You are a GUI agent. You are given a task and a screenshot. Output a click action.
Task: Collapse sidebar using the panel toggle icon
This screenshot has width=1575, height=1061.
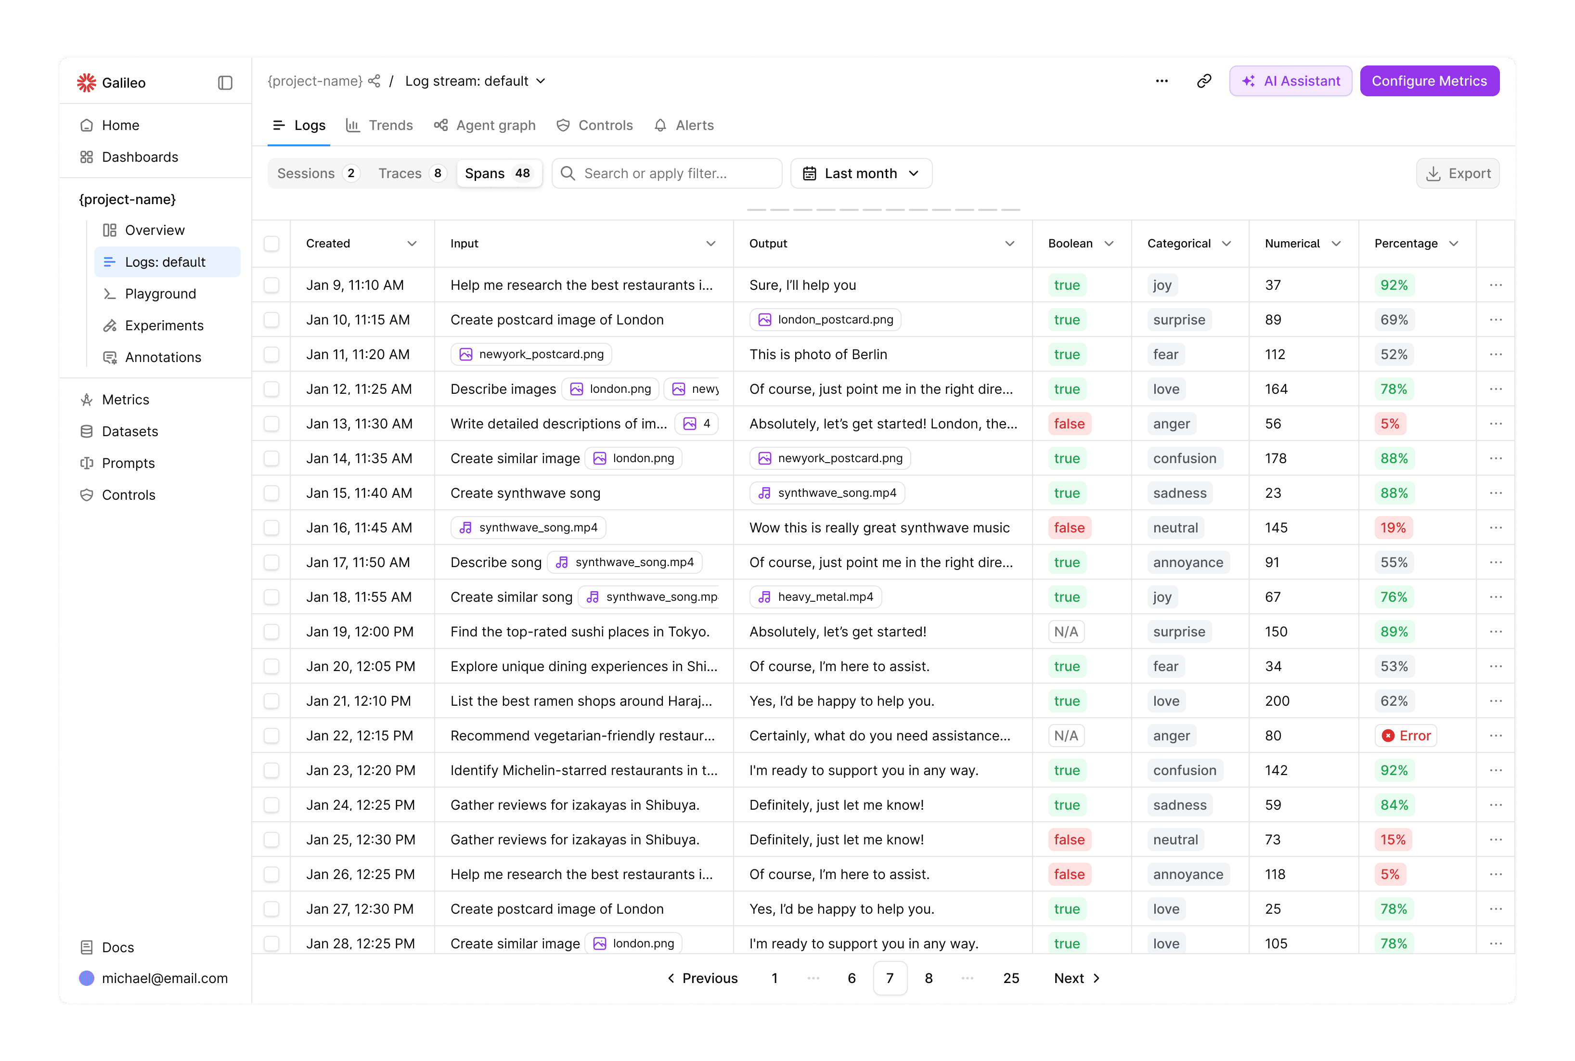click(x=225, y=82)
